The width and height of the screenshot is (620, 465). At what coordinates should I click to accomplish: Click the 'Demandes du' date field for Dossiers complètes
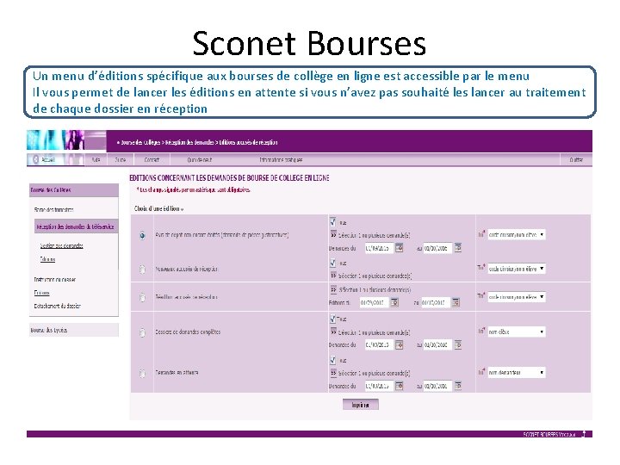pyautogui.click(x=378, y=344)
